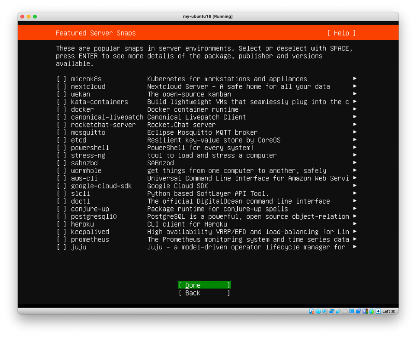The height and width of the screenshot is (337, 416).
Task: Click the keyboard capture arrow icon
Action: 378,311
